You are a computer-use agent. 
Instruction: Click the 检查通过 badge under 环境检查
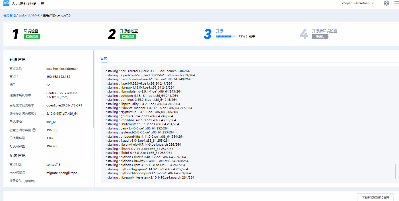32,36
